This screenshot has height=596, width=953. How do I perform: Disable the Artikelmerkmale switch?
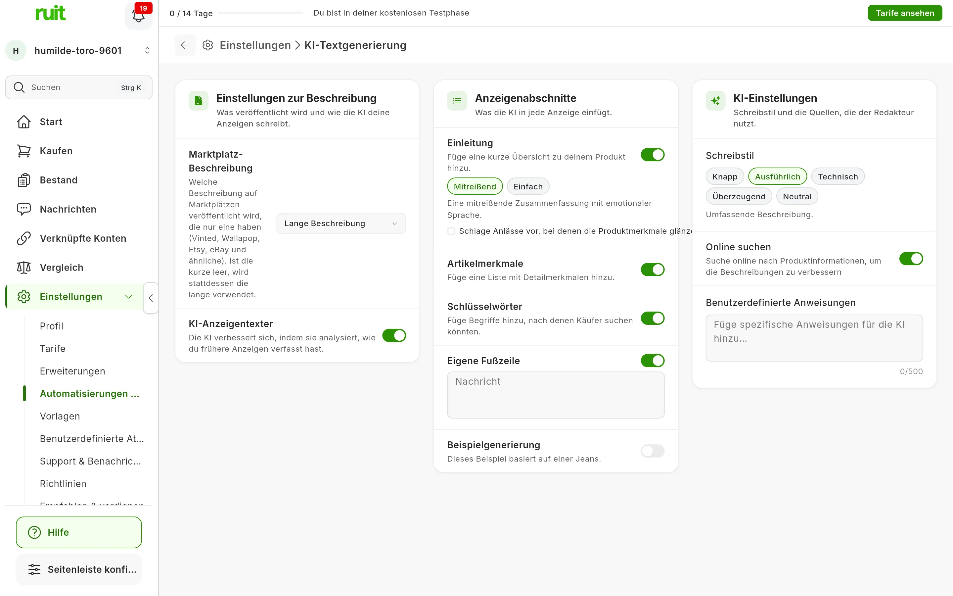coord(653,270)
